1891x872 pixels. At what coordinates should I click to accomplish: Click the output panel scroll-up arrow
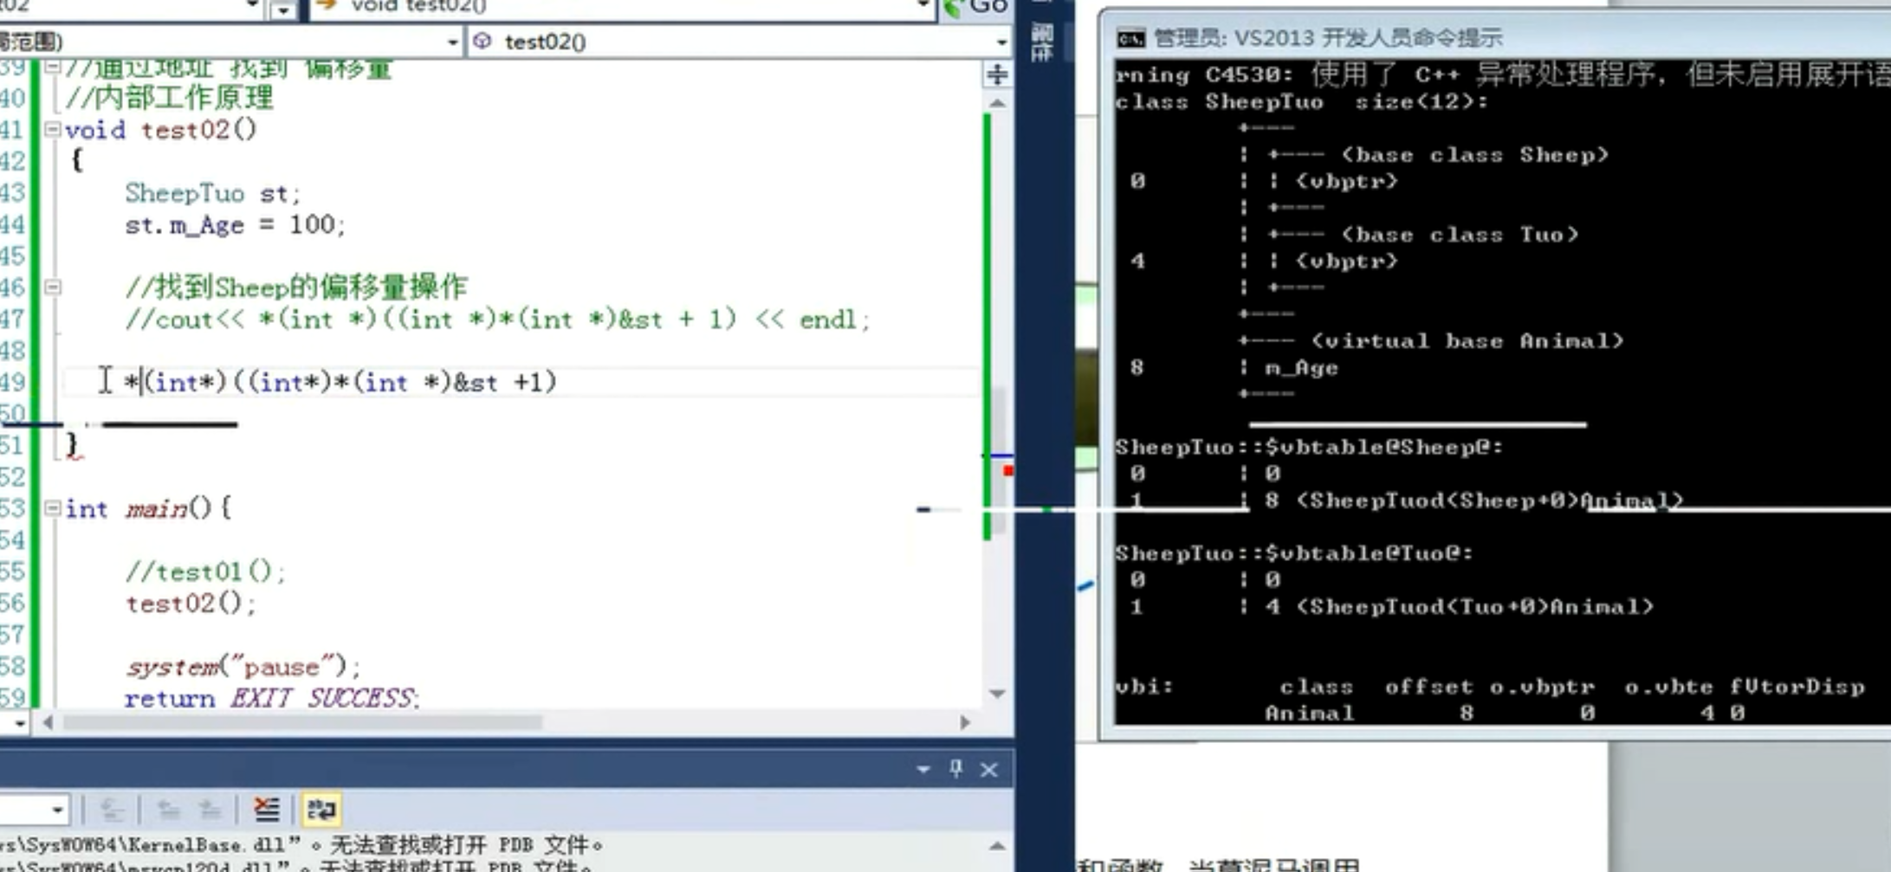pos(997,846)
